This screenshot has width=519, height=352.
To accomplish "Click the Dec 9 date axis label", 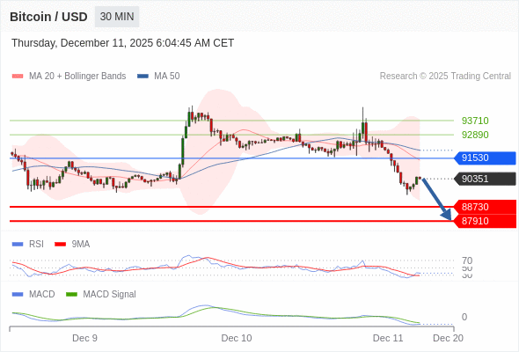I will tap(84, 338).
